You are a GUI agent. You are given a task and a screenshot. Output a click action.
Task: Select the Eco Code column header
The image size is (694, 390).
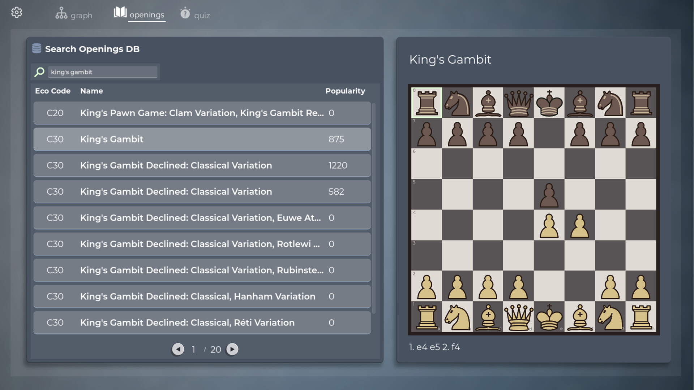coord(53,91)
